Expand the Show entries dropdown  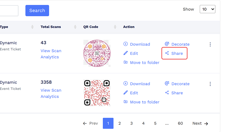(207, 9)
